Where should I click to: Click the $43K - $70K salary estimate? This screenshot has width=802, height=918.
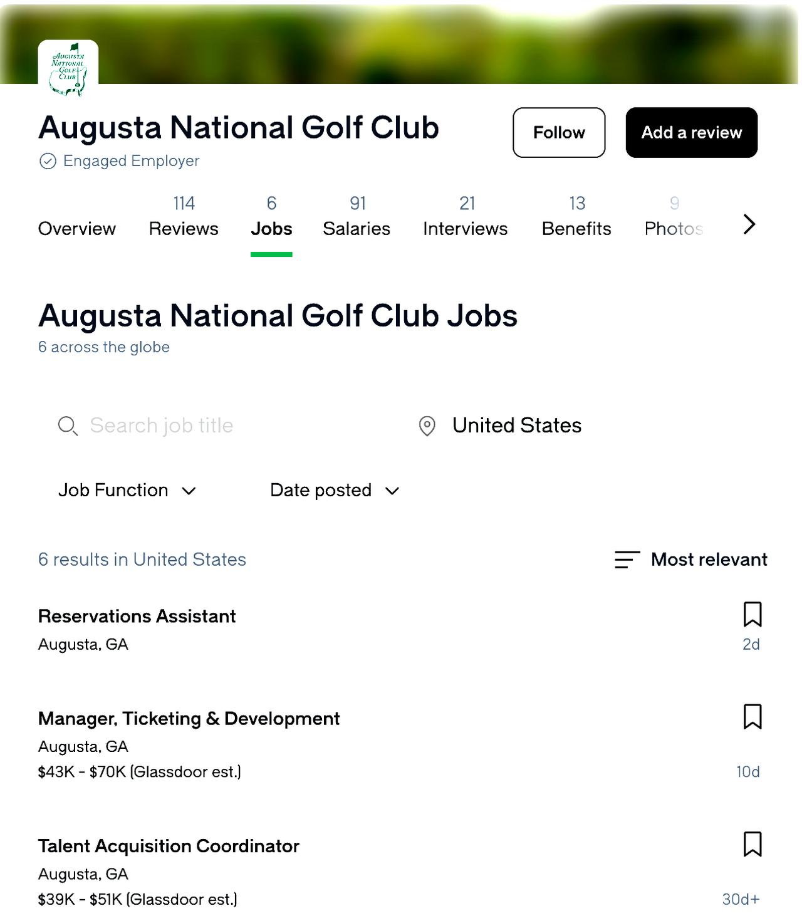tap(140, 771)
